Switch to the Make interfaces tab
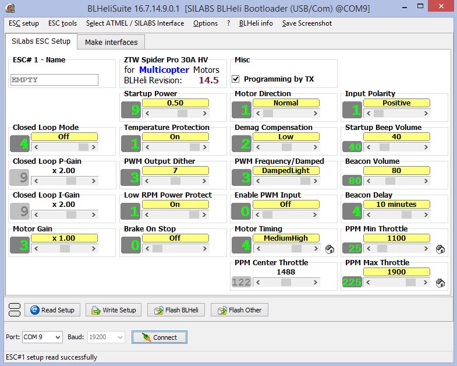 (x=111, y=43)
